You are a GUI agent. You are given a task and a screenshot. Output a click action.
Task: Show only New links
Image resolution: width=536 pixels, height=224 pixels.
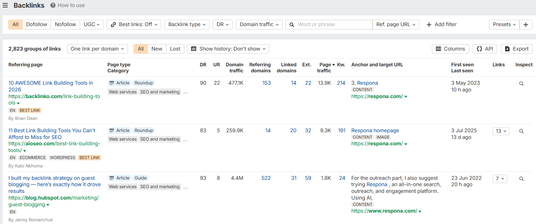pos(157,49)
